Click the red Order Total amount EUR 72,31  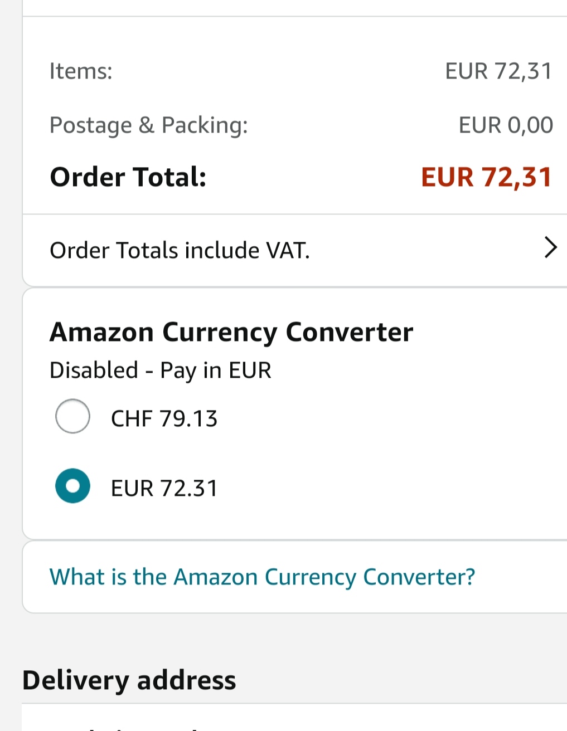click(x=486, y=177)
